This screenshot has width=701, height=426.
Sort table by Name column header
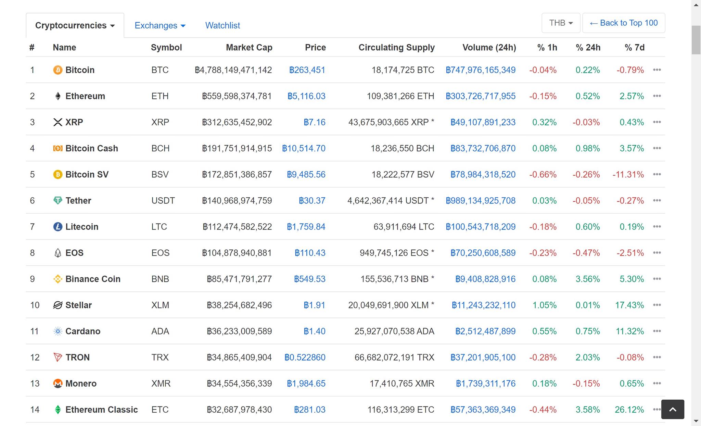coord(64,47)
